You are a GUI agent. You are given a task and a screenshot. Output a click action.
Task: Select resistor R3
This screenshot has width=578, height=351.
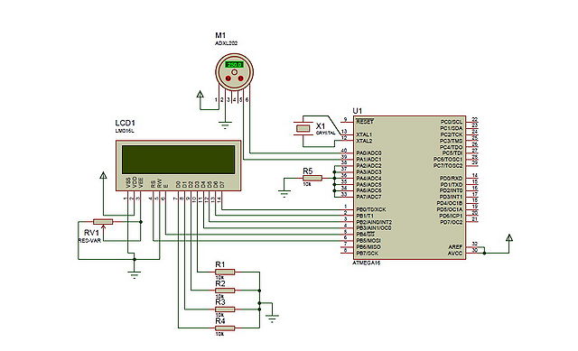point(225,309)
